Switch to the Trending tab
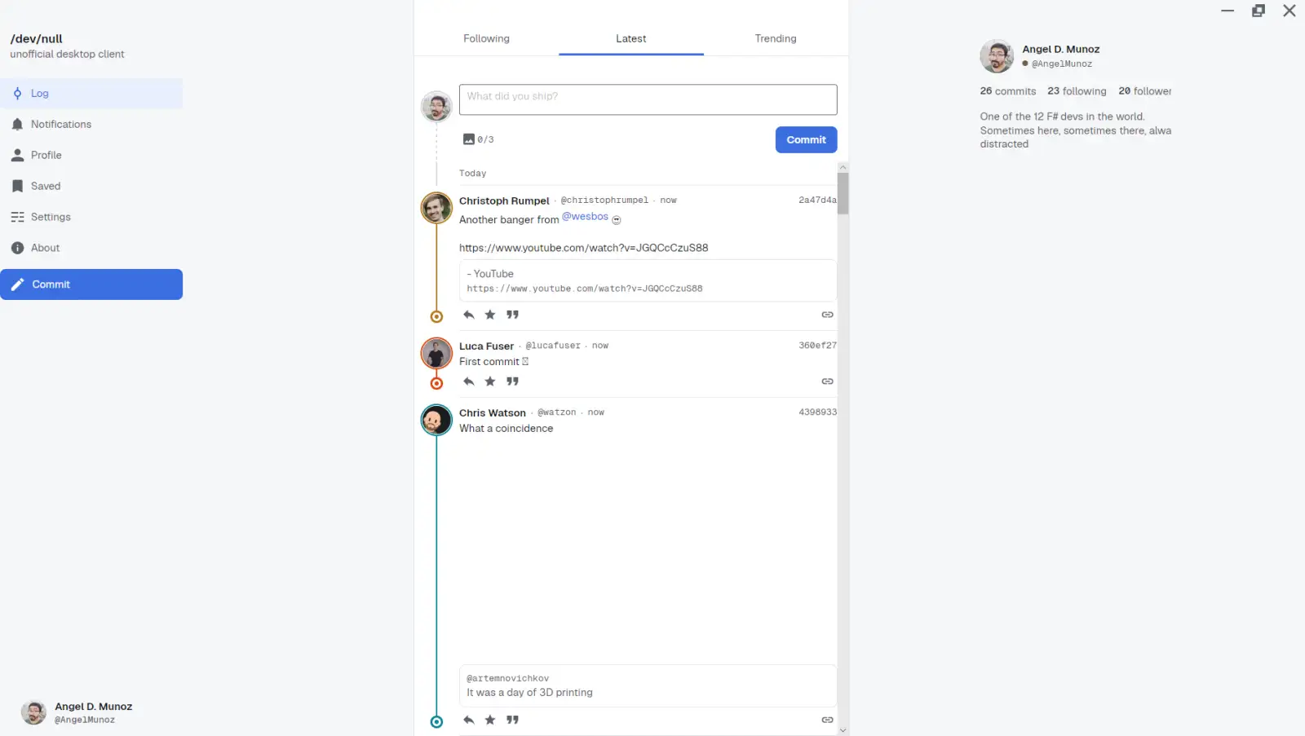 [776, 38]
